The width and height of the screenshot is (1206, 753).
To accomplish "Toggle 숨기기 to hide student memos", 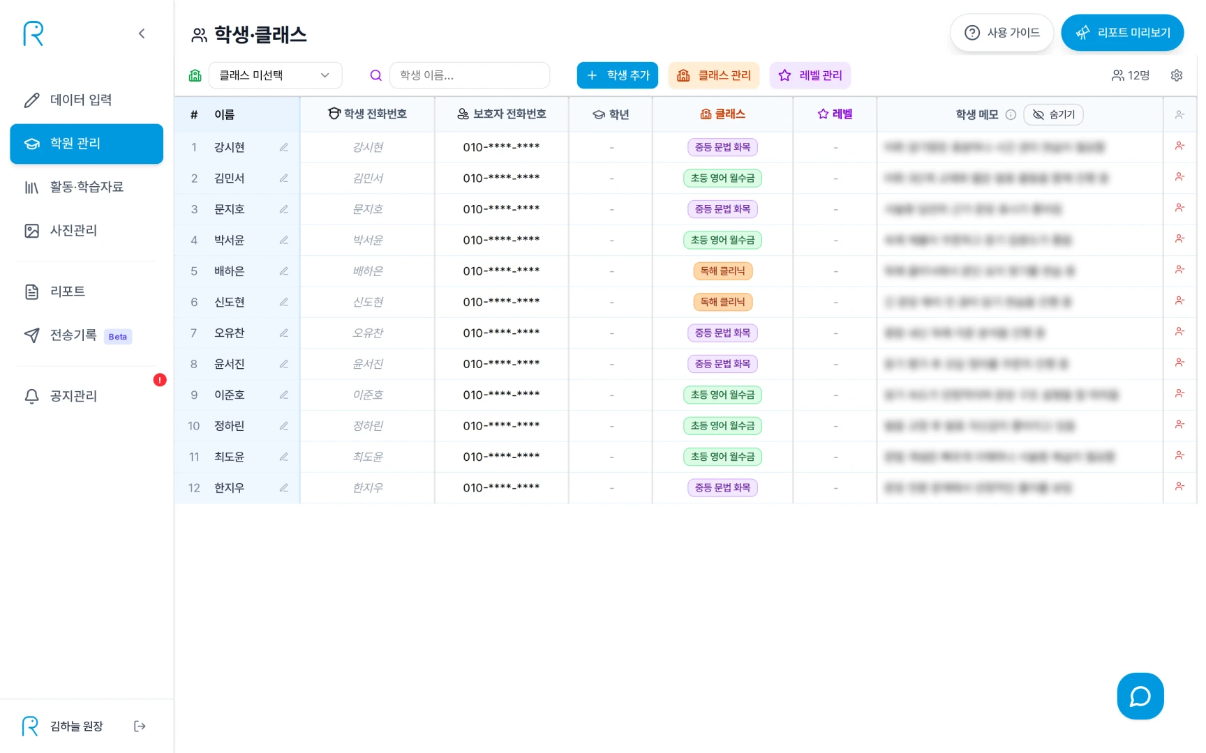I will point(1053,114).
